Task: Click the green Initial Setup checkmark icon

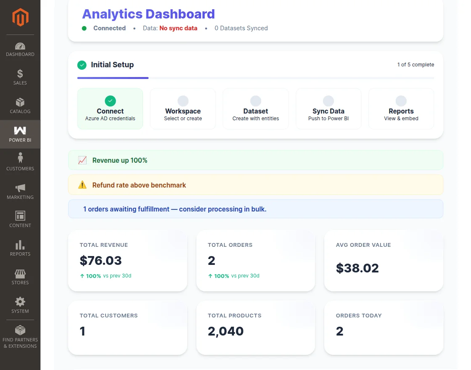Action: click(x=82, y=65)
